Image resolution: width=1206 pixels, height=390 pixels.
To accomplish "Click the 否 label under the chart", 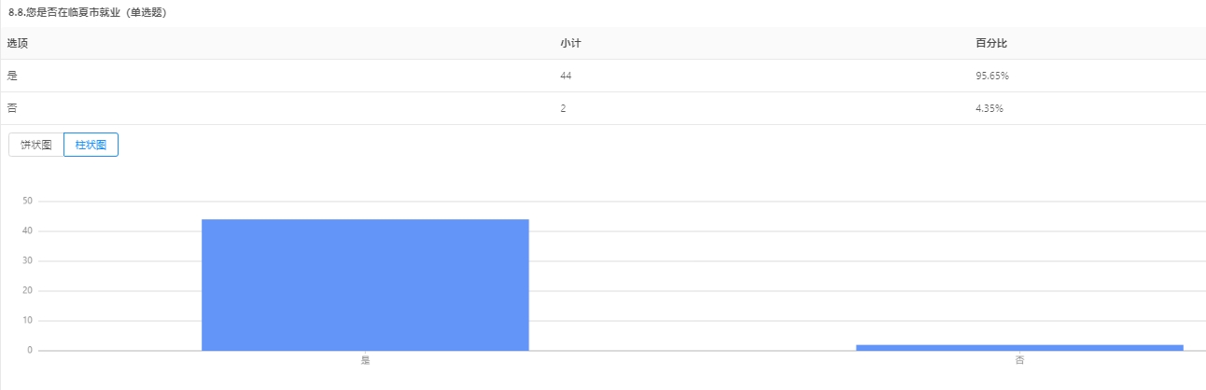I will tap(1019, 360).
